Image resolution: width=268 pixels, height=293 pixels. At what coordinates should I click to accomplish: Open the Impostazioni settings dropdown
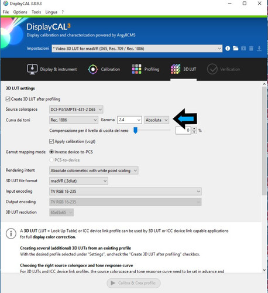137,49
